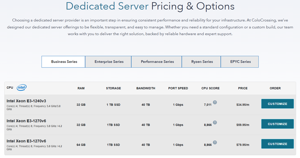Customize the $79.95/m 64 GB server
The height and width of the screenshot is (158, 300).
[277, 144]
